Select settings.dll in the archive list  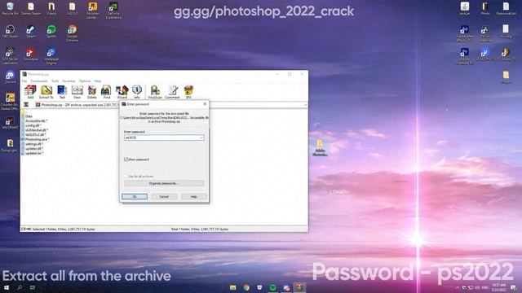[x=33, y=144]
